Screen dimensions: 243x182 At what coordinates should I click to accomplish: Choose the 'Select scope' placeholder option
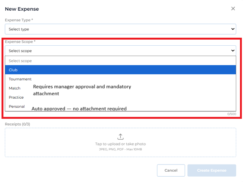point(120,61)
